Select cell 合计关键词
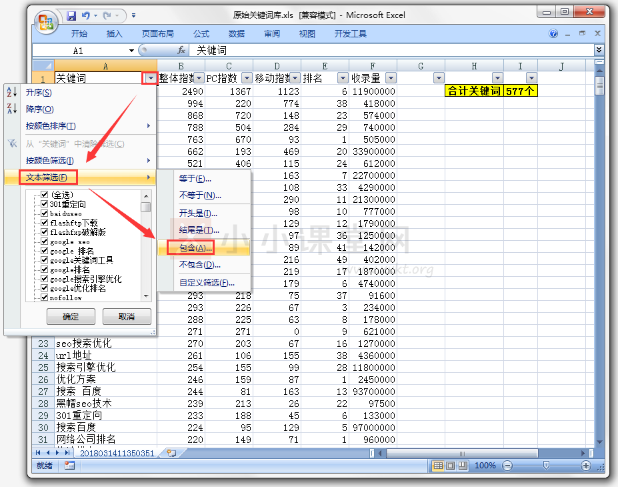 (474, 91)
